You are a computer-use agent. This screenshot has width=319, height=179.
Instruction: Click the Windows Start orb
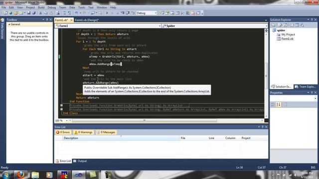coord(6,175)
